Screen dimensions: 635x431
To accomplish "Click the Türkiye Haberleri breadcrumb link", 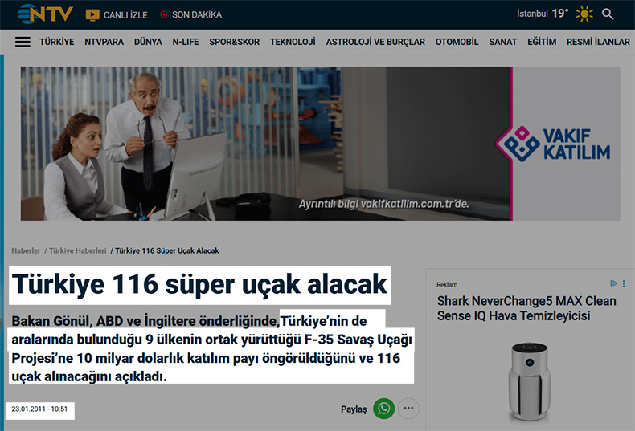I will tap(77, 250).
